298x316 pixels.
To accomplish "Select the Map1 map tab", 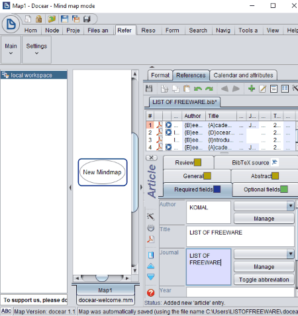I will (105, 290).
